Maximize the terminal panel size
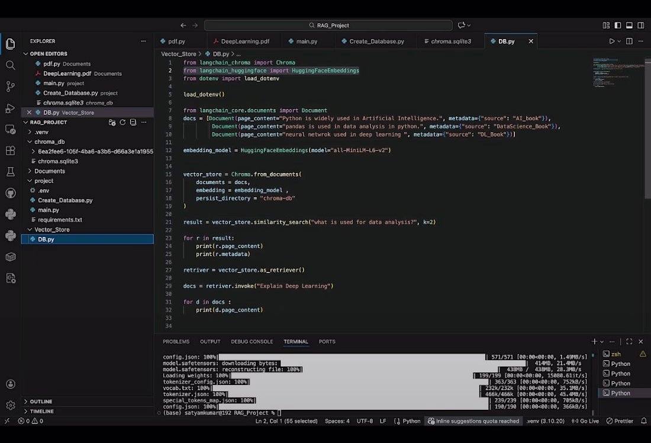651x443 pixels. 630,342
